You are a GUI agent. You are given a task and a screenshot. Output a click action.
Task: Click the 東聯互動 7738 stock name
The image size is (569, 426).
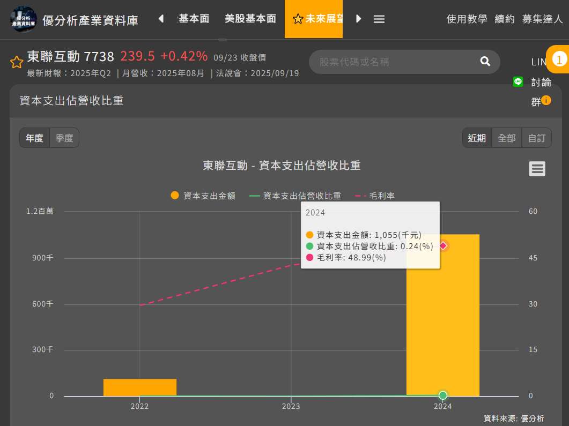pos(71,57)
